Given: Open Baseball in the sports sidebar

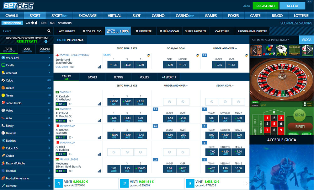Looking at the screenshot, I should pos(27,133).
